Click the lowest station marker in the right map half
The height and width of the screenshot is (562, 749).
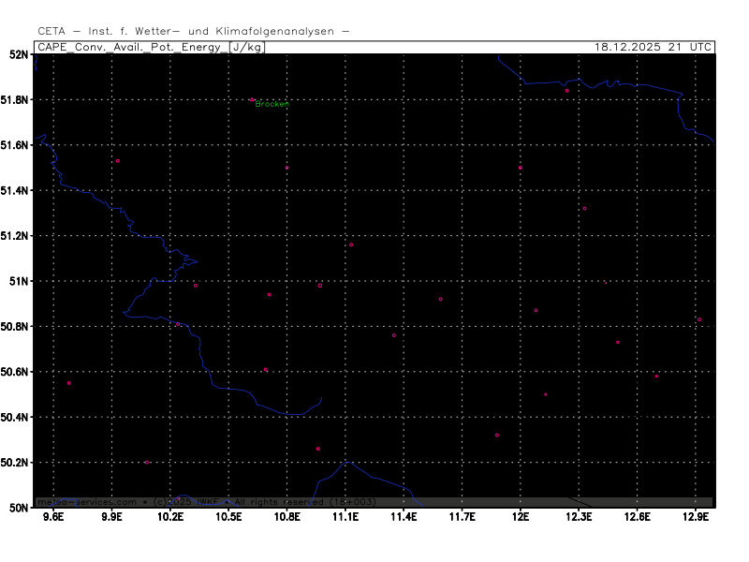coord(497,435)
